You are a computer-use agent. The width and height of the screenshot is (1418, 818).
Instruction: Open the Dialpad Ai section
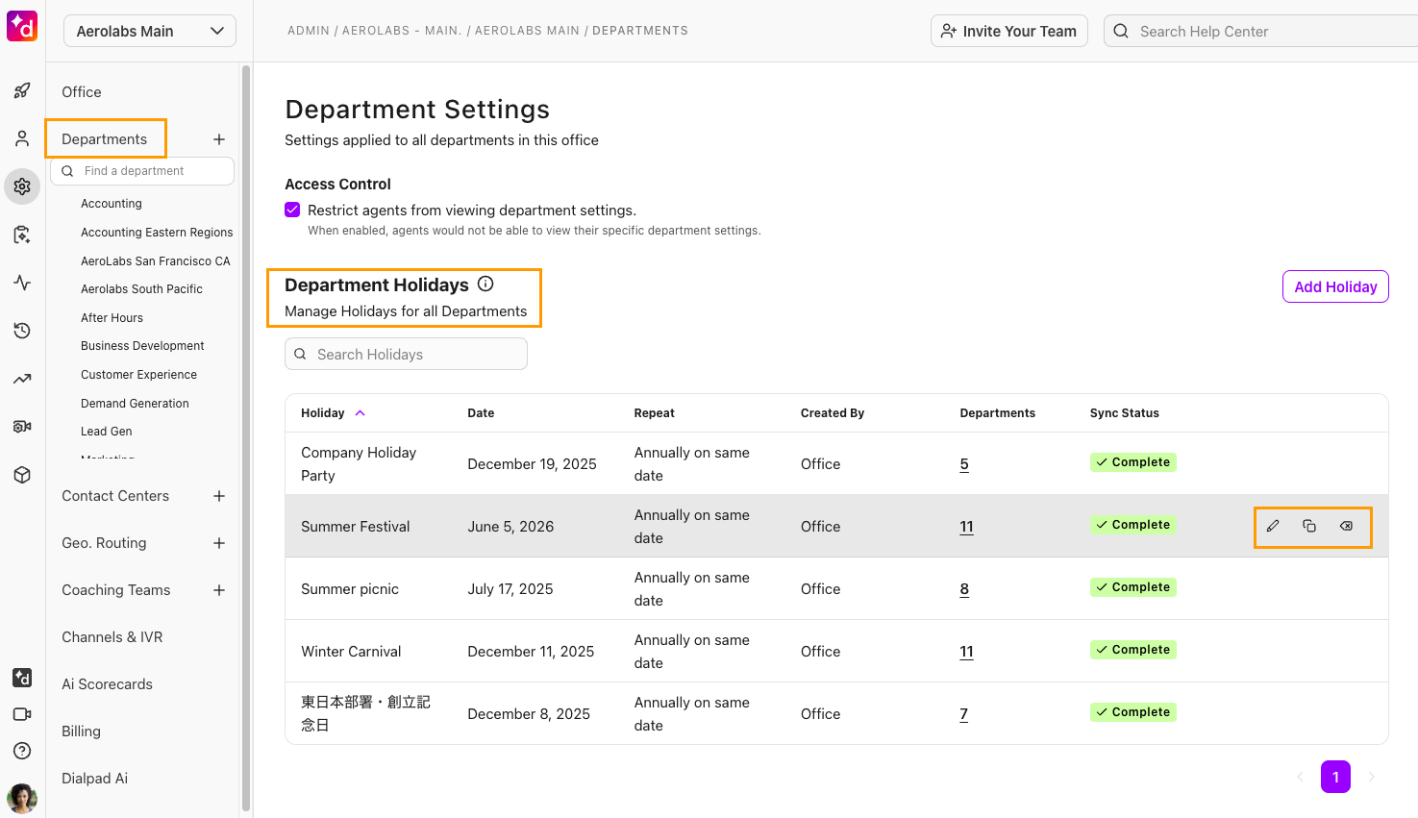click(x=94, y=779)
